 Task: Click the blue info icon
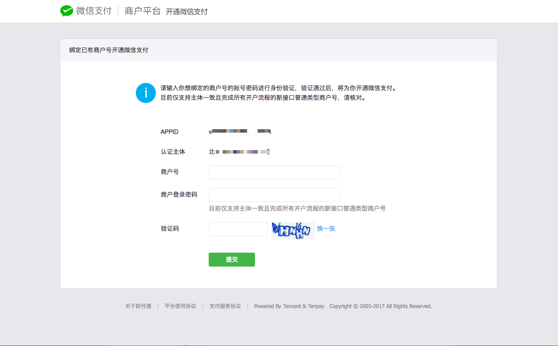(x=146, y=93)
